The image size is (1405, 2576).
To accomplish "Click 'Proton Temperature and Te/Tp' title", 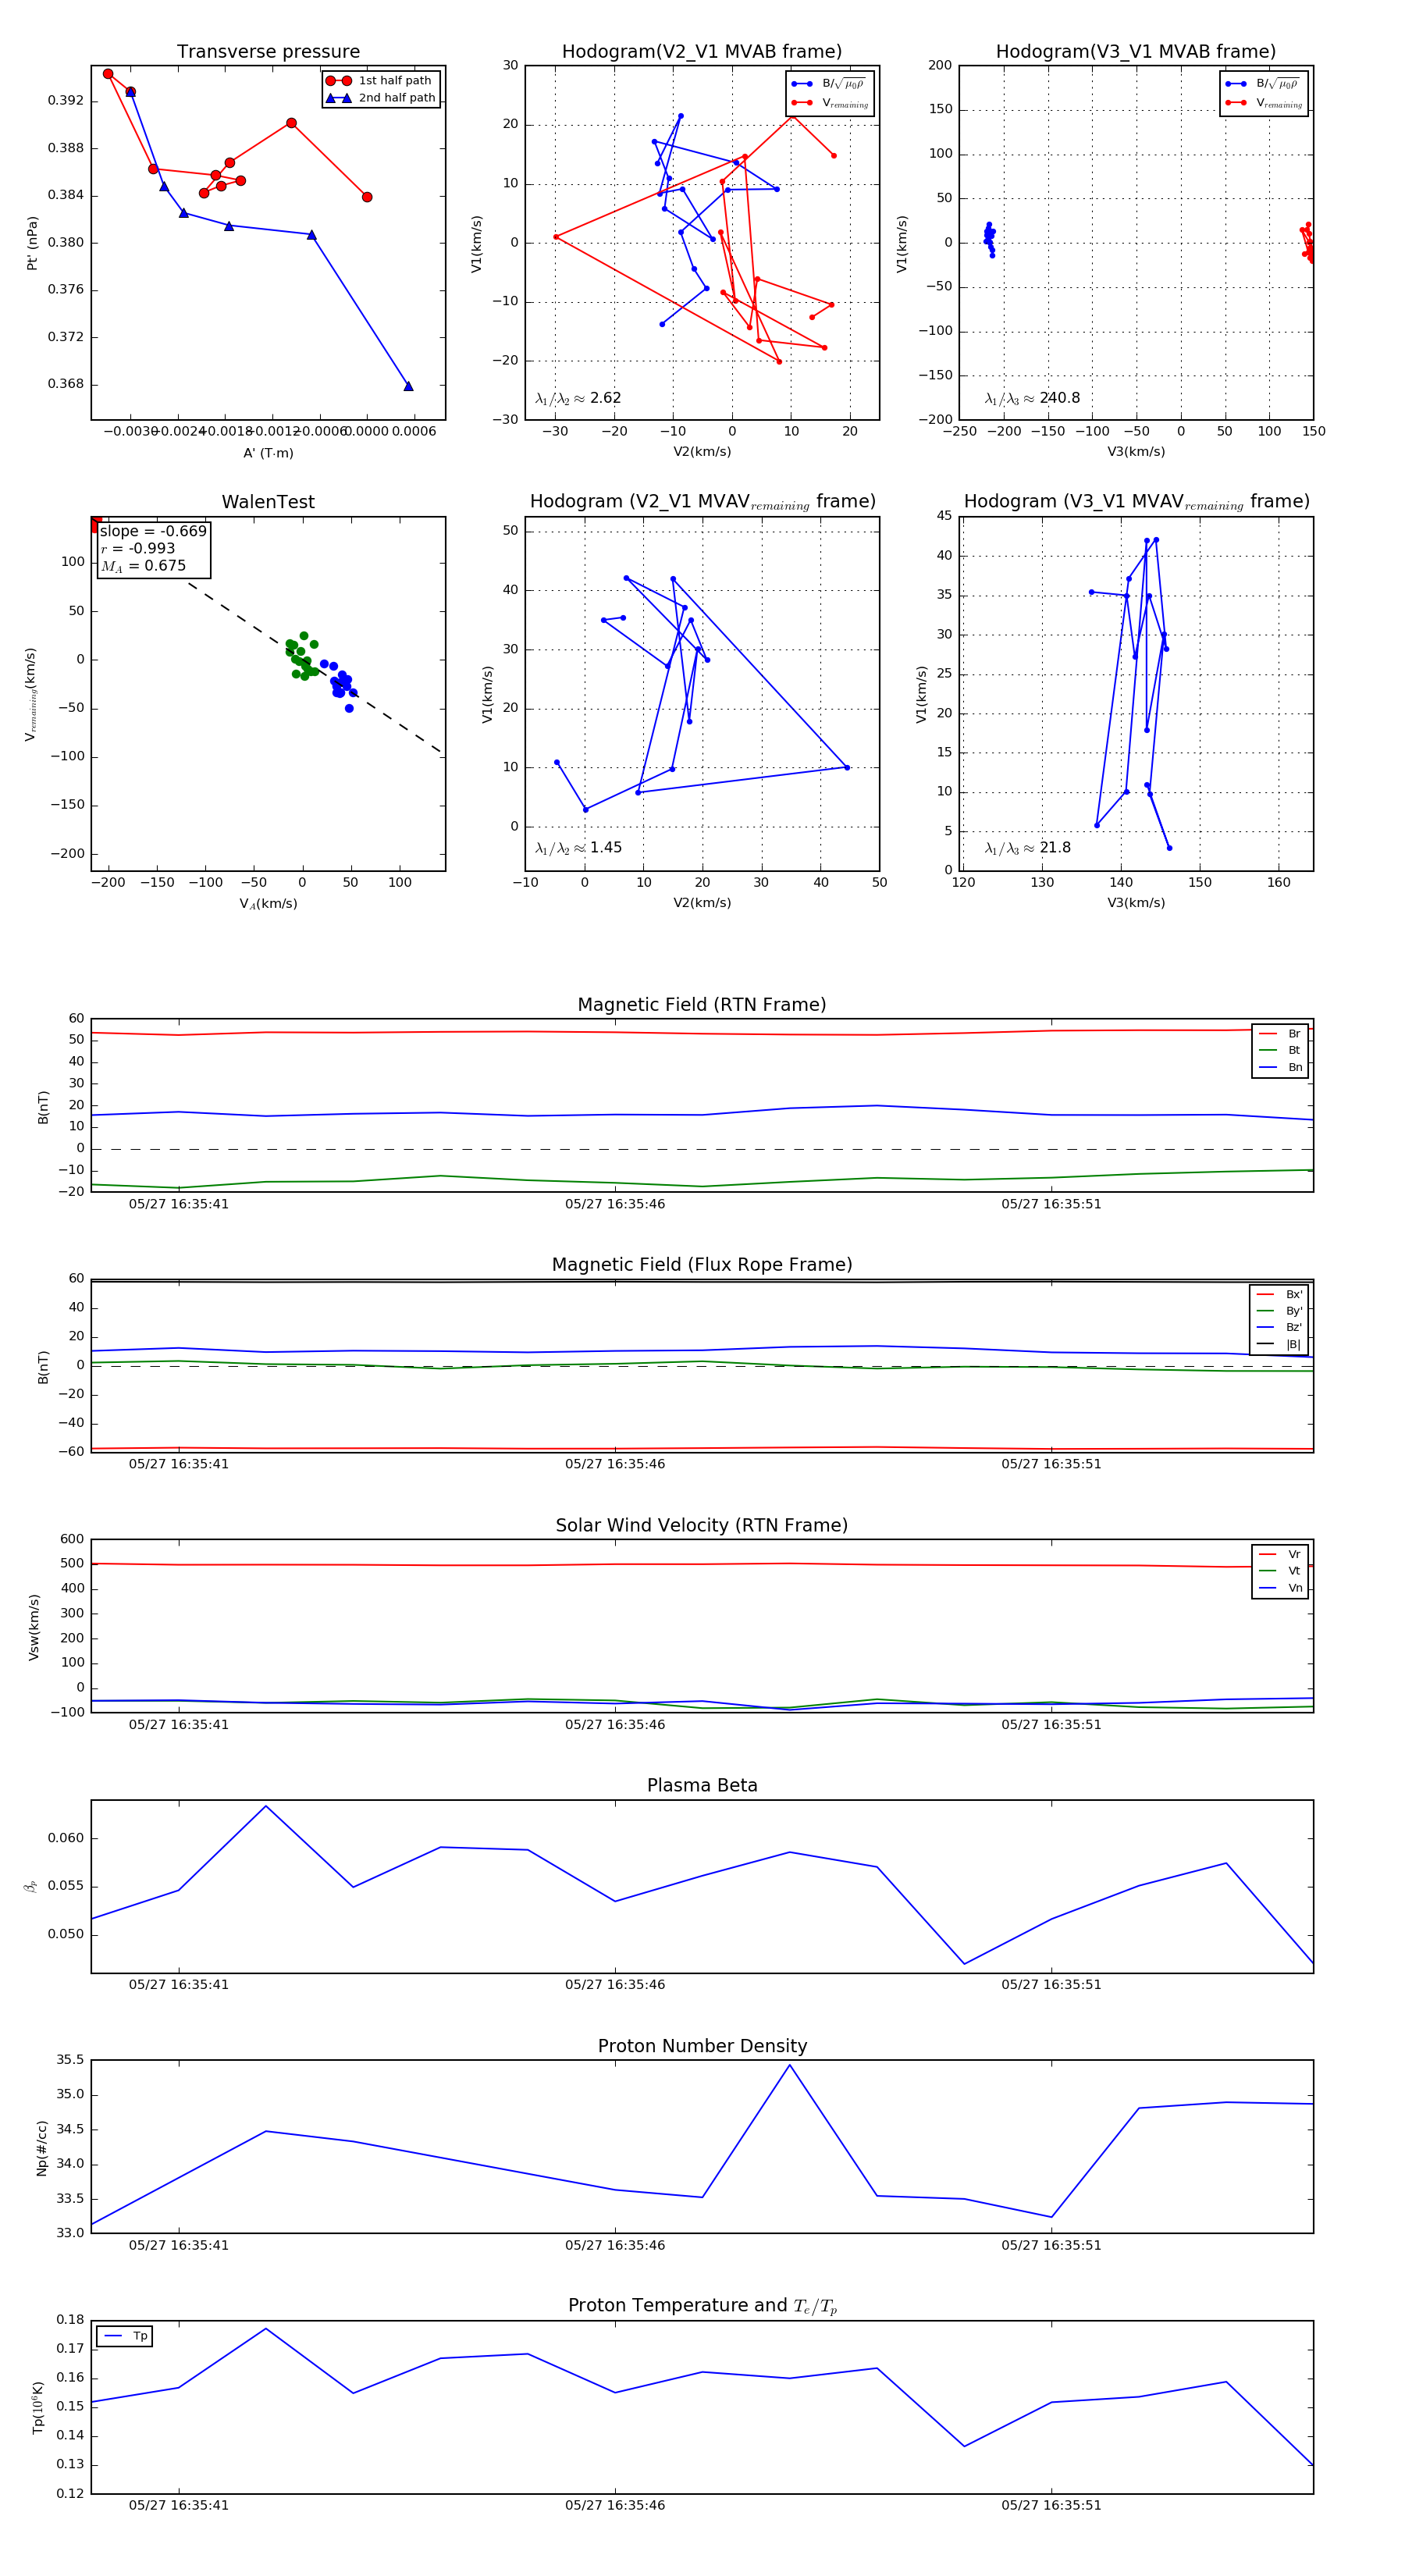I will click(702, 2306).
